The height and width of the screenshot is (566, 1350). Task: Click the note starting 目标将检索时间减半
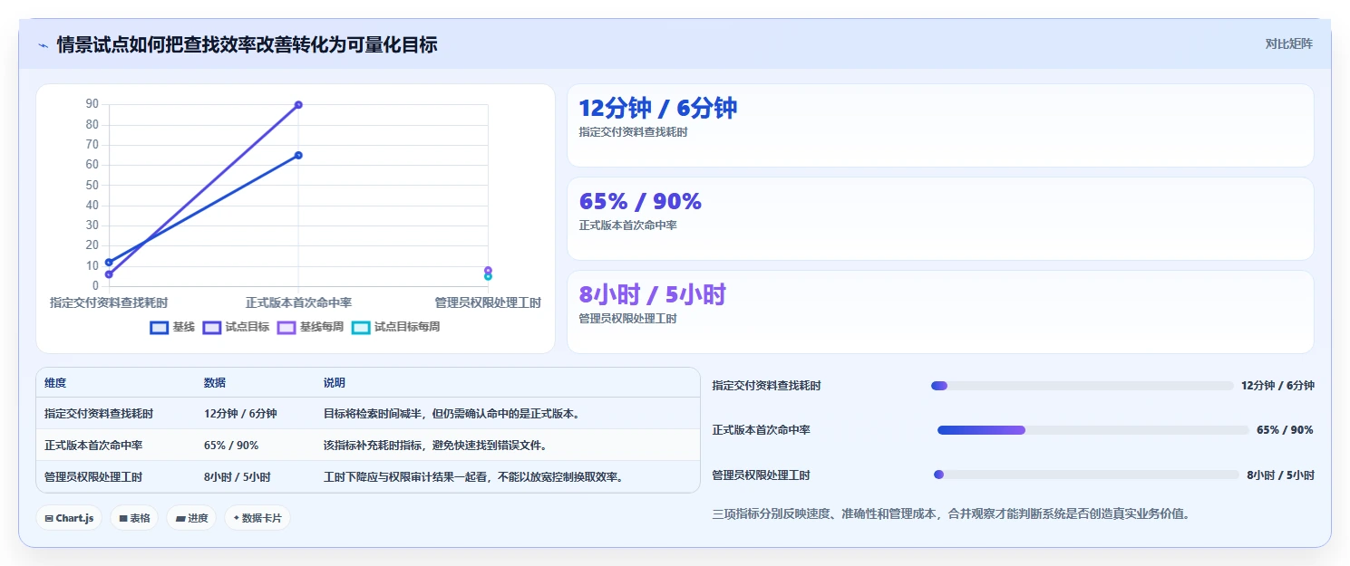click(x=452, y=414)
